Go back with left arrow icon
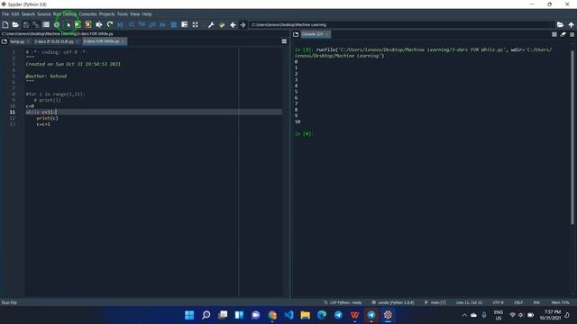This screenshot has width=577, height=324. (233, 24)
